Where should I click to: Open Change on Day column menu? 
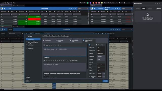(x=39, y=12)
